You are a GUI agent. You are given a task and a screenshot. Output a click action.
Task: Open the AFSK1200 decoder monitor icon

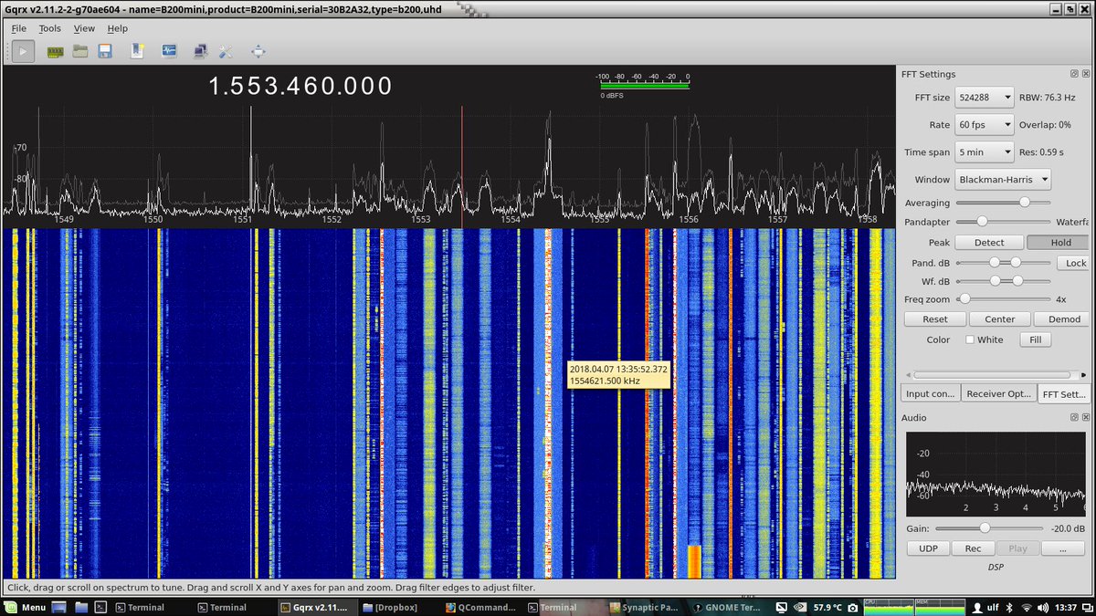(x=169, y=51)
